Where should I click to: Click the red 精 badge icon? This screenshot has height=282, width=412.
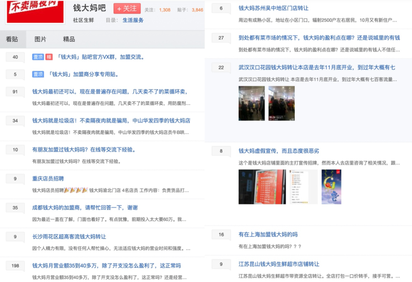[49, 57]
